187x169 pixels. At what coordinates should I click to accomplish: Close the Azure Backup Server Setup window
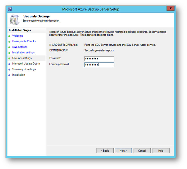click(170, 8)
